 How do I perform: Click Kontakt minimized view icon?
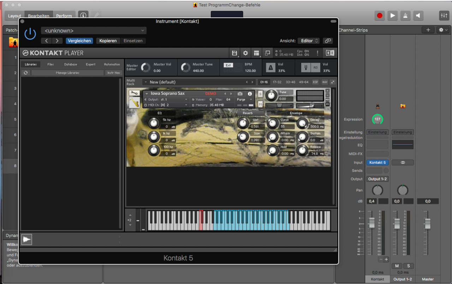tap(267, 53)
